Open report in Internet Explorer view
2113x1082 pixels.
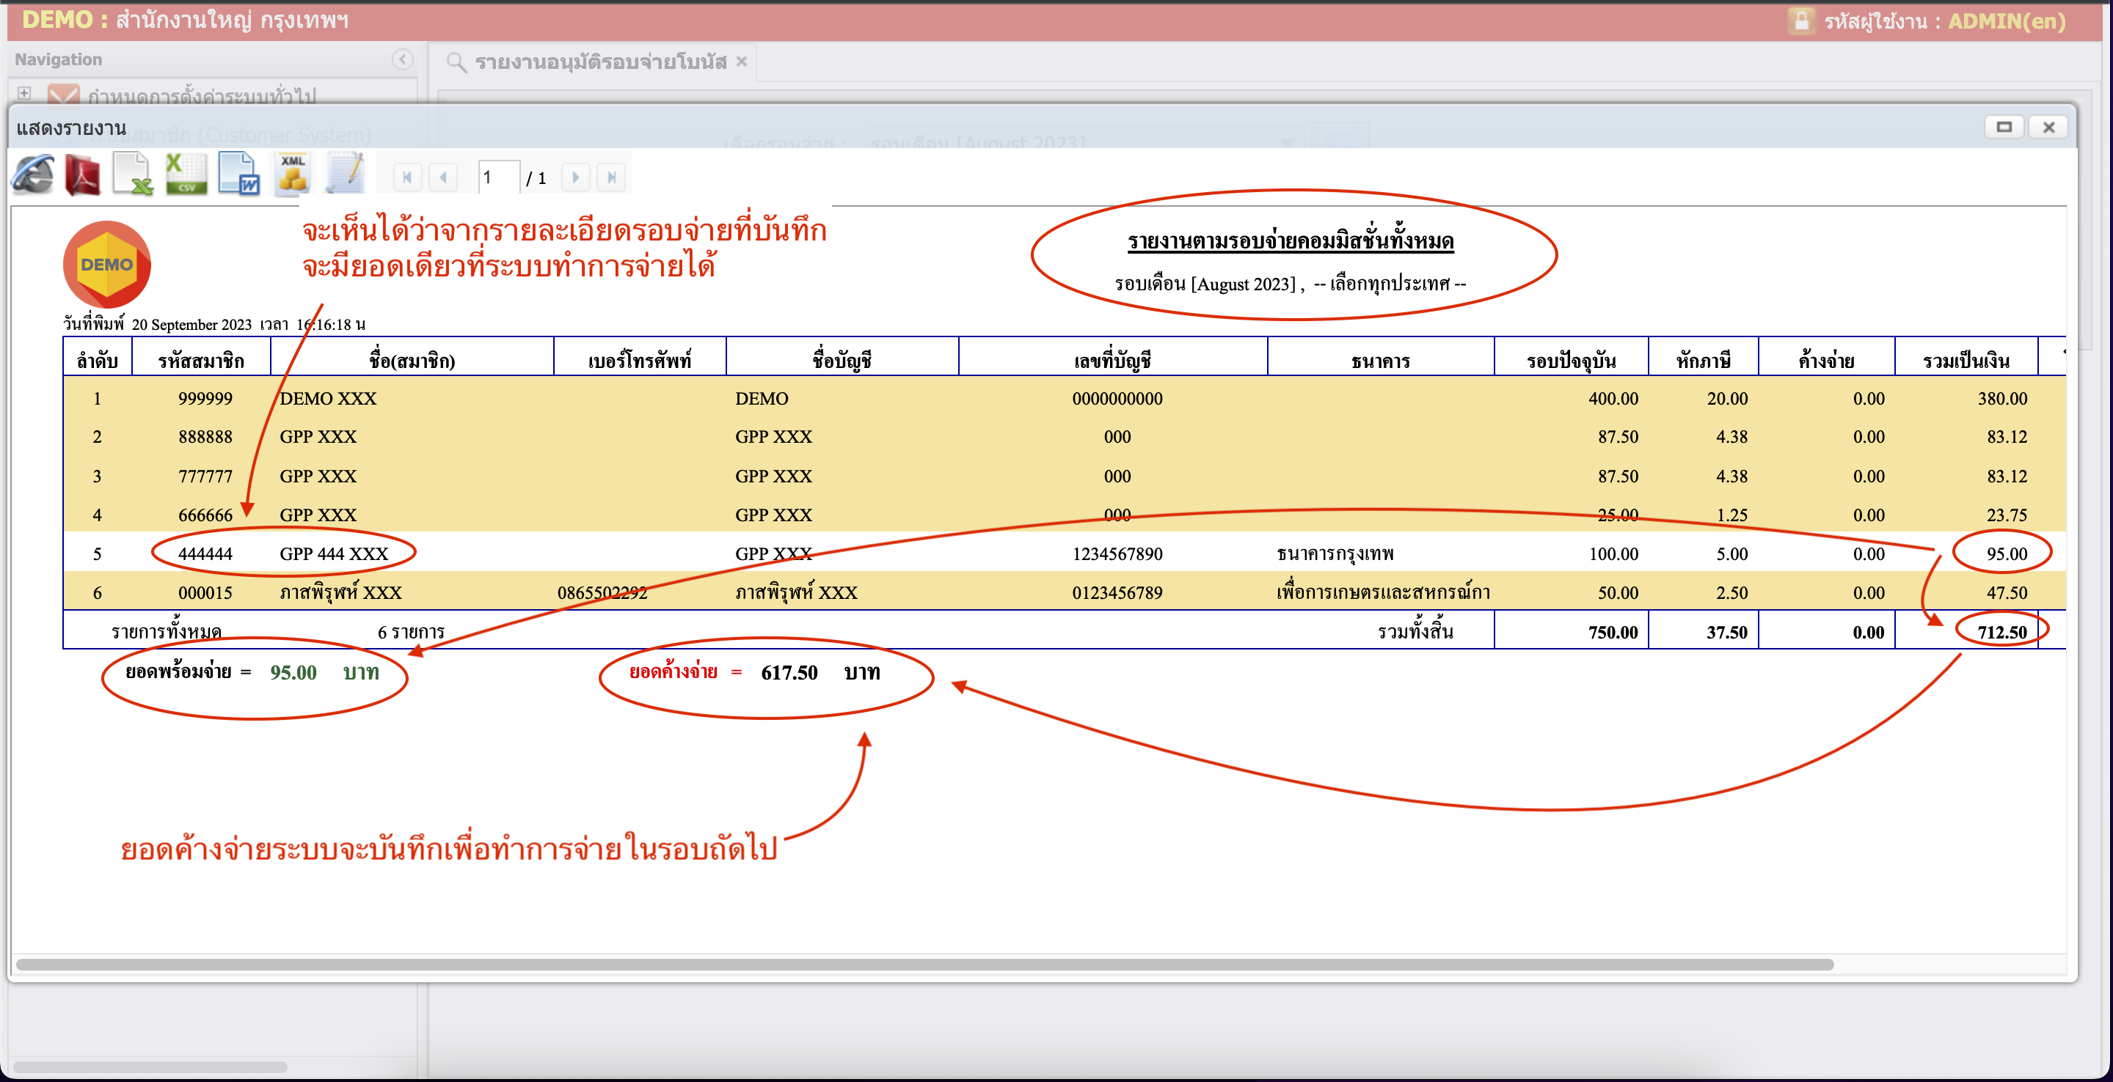33,175
